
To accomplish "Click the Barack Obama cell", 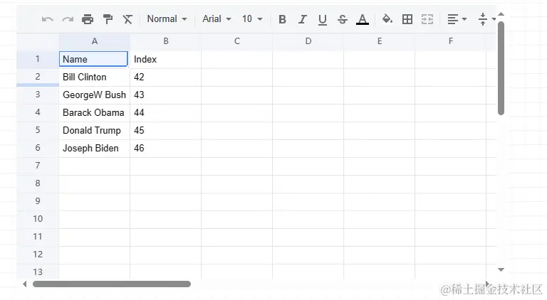I will click(95, 113).
